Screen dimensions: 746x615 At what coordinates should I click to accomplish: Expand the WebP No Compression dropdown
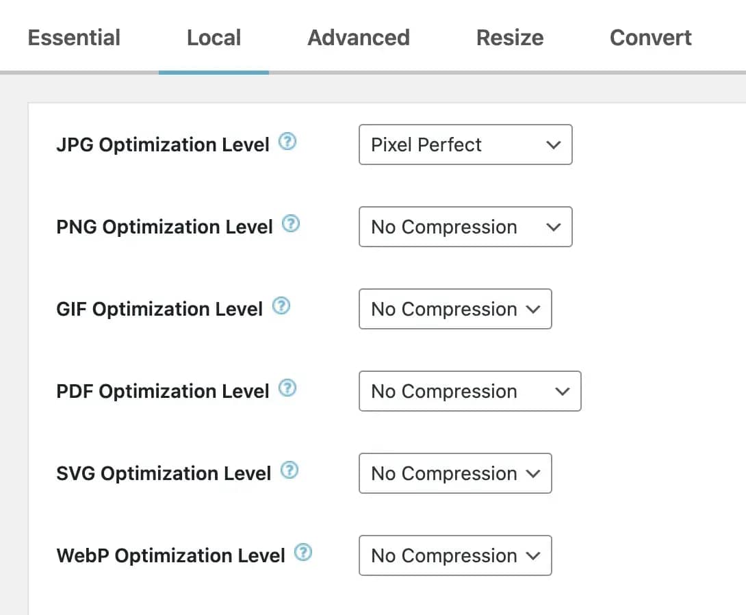[x=455, y=555]
